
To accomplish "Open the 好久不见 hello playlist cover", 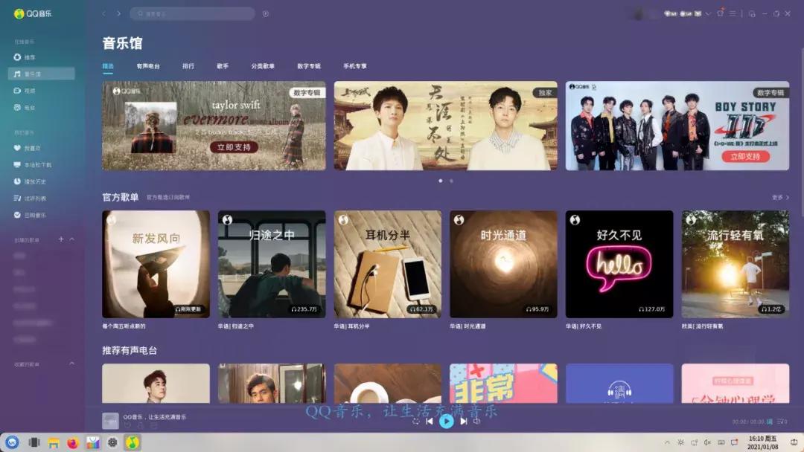I will click(619, 264).
